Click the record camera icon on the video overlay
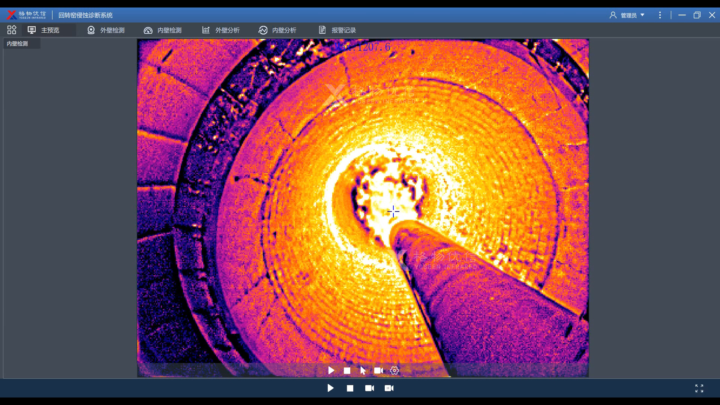The image size is (720, 405). tap(378, 370)
